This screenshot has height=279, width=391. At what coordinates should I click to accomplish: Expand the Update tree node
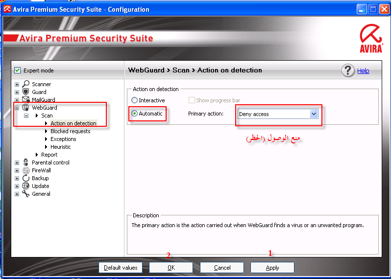(x=17, y=186)
